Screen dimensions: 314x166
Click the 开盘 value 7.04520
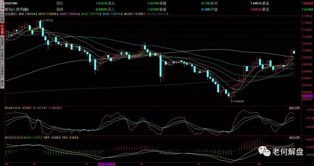tap(256, 9)
